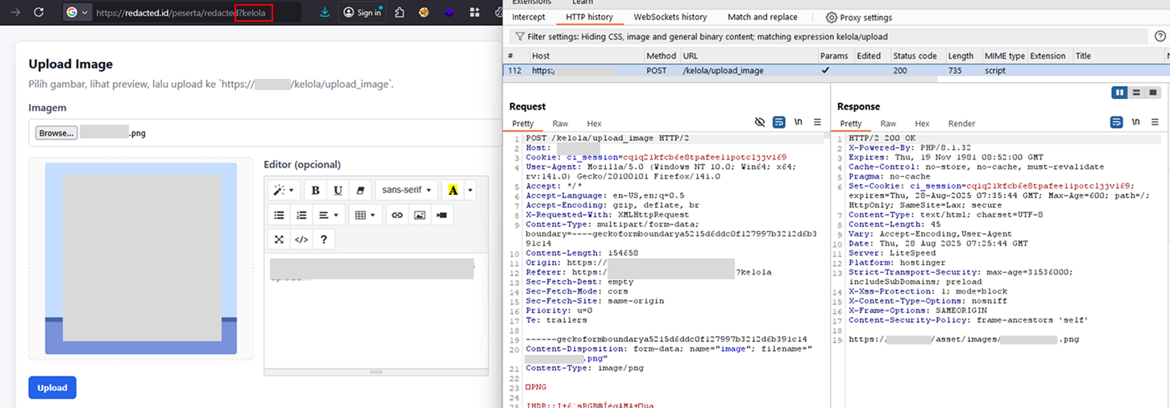Toggle the editor fullscreen mode
The height and width of the screenshot is (408, 1170).
click(x=280, y=239)
